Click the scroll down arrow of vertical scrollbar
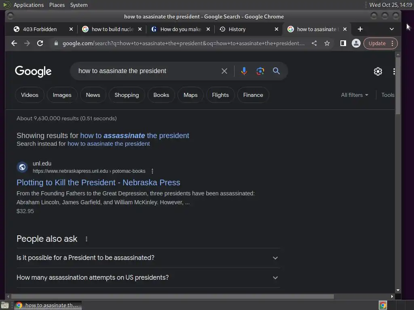The height and width of the screenshot is (310, 414). point(398,290)
